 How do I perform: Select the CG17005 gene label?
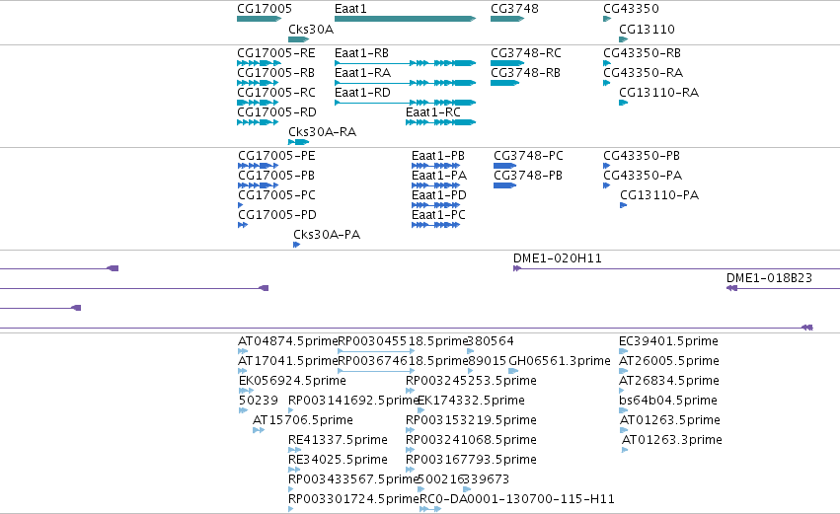point(265,9)
